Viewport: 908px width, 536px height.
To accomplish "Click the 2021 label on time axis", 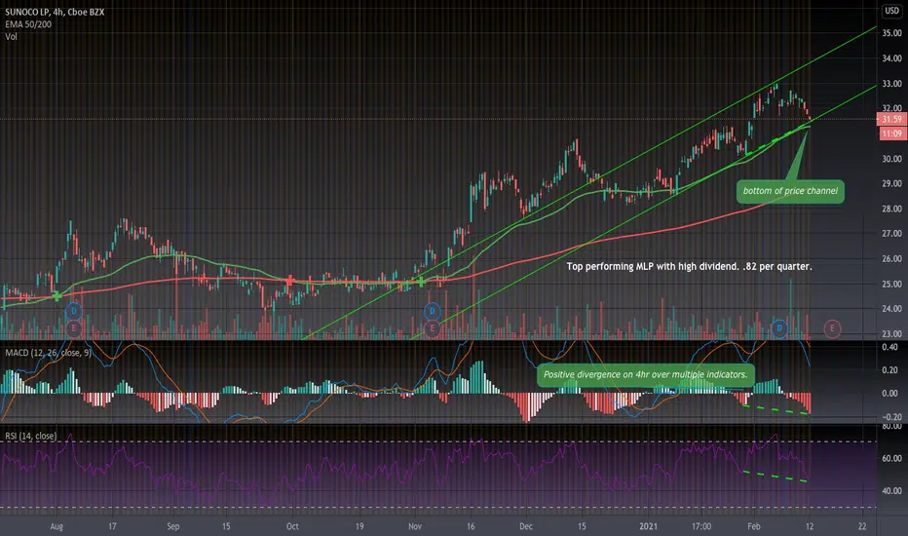I will coord(649,526).
